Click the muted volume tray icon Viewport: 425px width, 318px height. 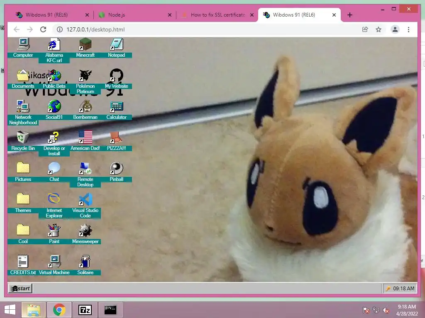click(x=386, y=310)
